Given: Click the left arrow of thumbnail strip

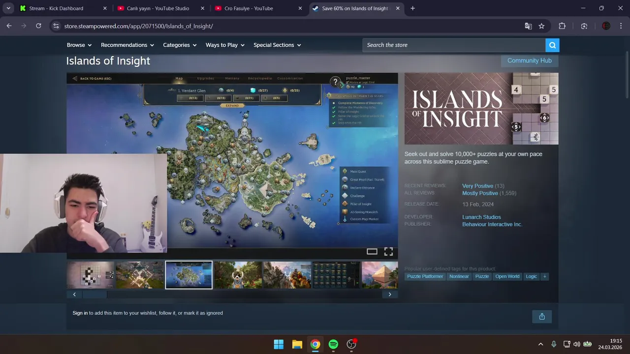Looking at the screenshot, I should 74,295.
